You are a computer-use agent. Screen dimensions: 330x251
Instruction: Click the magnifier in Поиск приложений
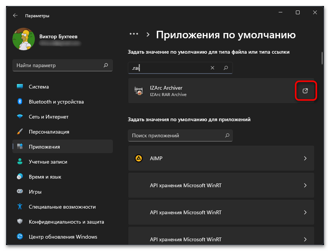(227, 135)
